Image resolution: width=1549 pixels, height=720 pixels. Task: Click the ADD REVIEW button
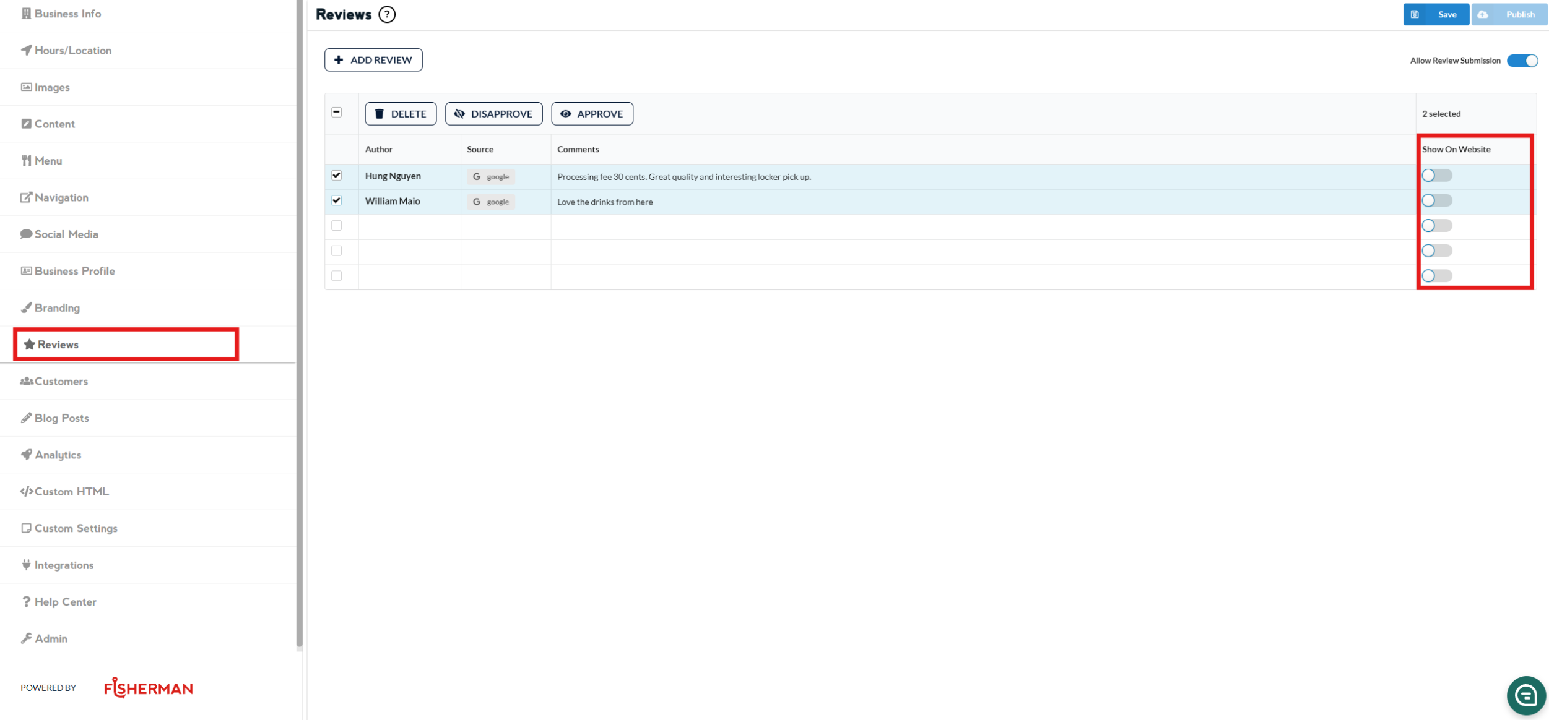[373, 60]
